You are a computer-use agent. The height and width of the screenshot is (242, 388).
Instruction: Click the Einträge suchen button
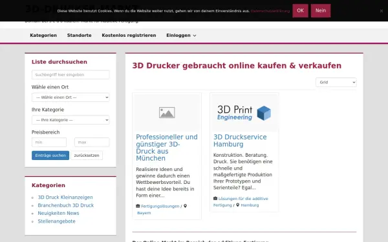pos(50,156)
